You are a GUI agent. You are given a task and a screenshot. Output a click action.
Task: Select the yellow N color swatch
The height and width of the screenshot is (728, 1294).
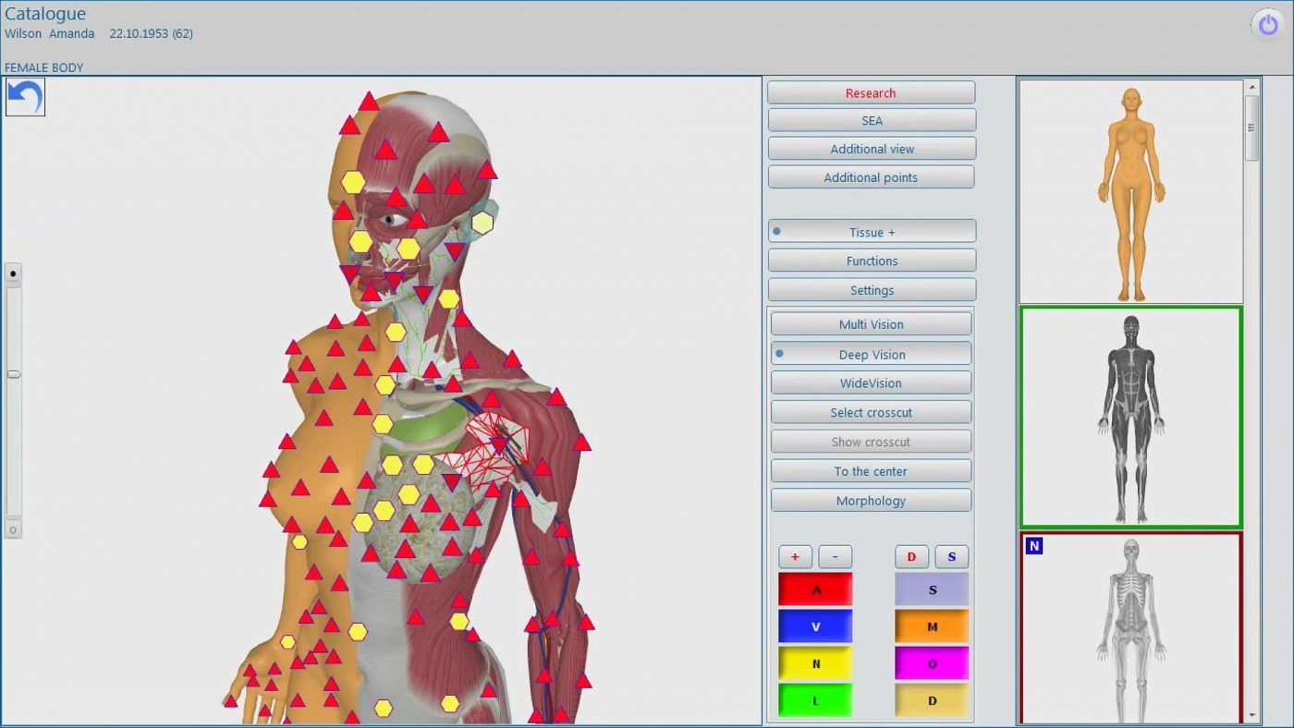pyautogui.click(x=814, y=662)
